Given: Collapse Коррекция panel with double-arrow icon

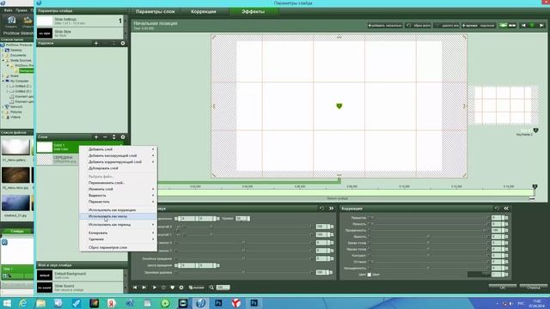Looking at the screenshot, I should click(506, 209).
